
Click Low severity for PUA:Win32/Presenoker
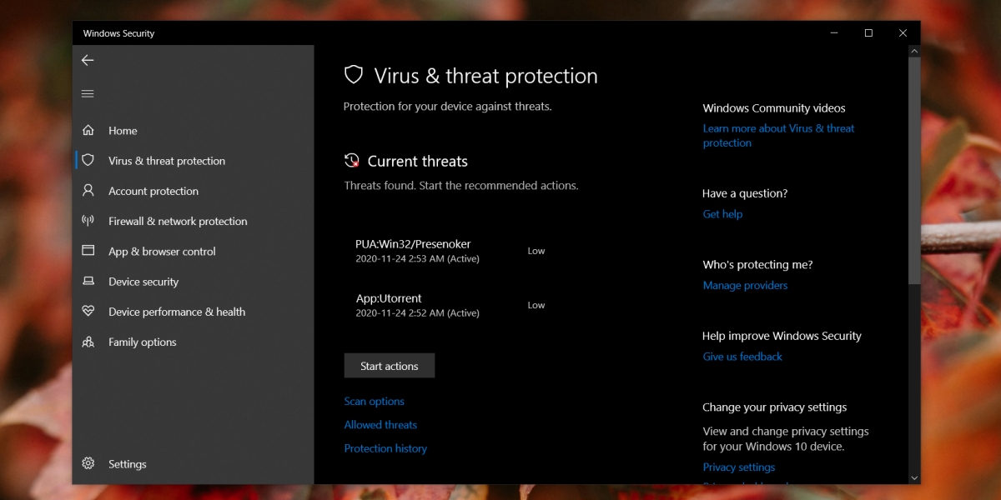pos(536,251)
